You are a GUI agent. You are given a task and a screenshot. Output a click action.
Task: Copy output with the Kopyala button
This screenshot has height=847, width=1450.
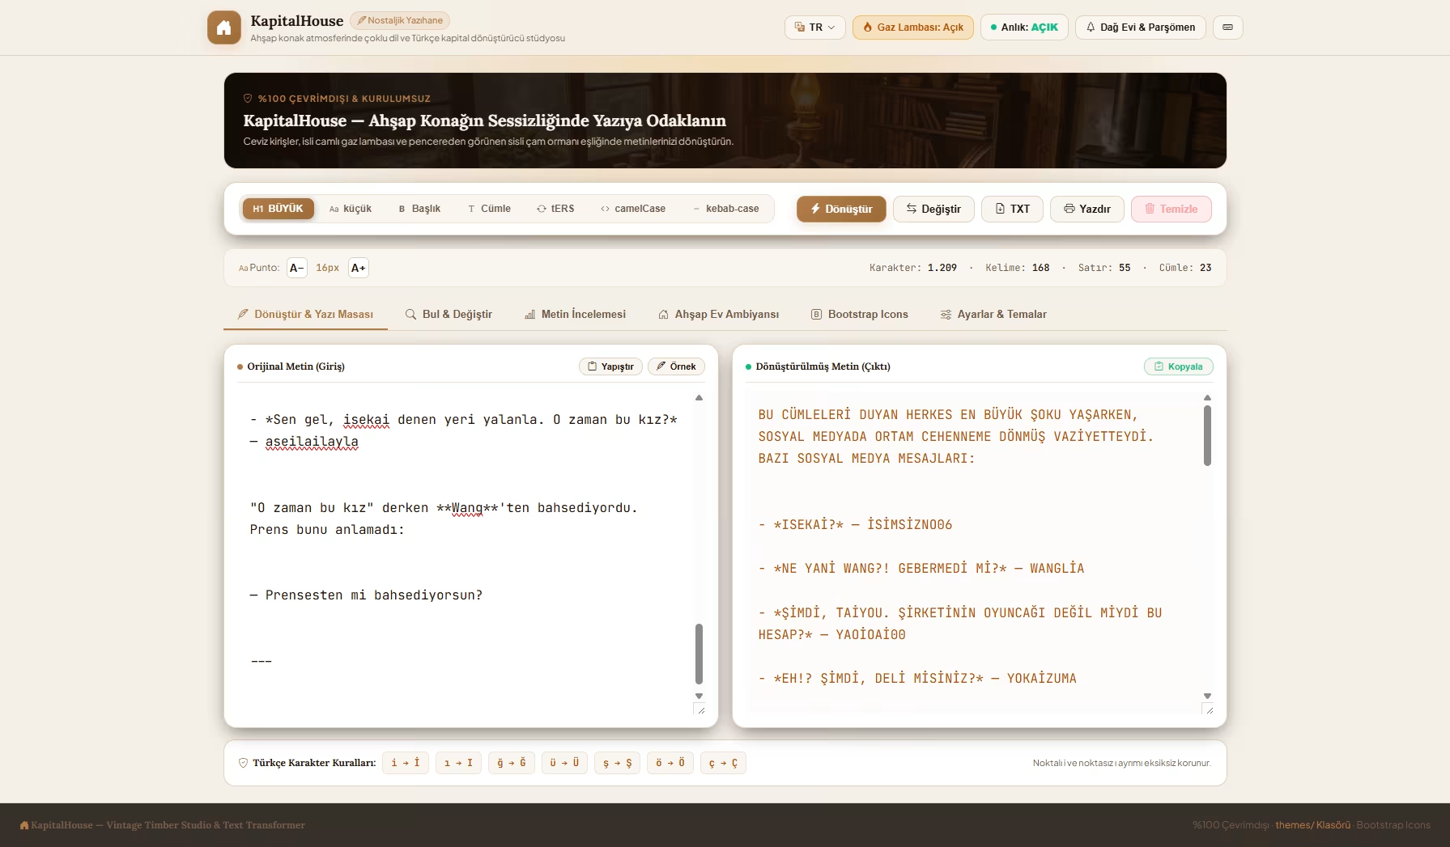[1178, 366]
